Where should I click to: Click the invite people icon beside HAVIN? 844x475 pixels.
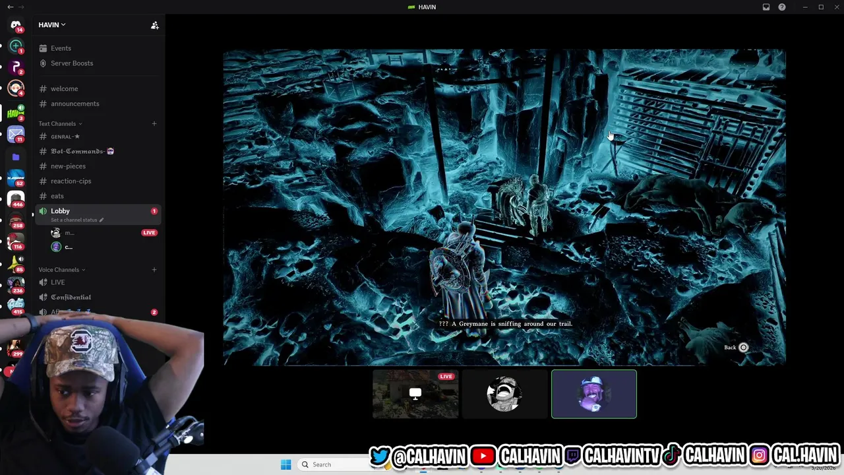(154, 25)
